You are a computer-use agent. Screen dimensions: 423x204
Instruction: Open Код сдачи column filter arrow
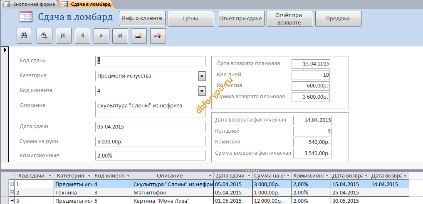pos(50,176)
